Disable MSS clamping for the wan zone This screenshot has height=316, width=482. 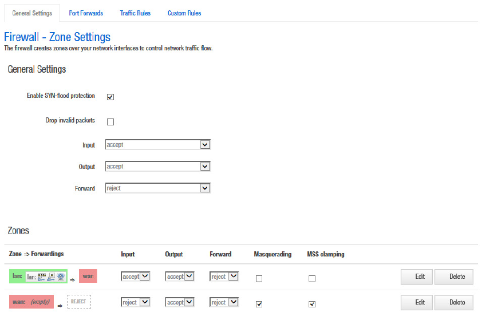click(x=312, y=304)
